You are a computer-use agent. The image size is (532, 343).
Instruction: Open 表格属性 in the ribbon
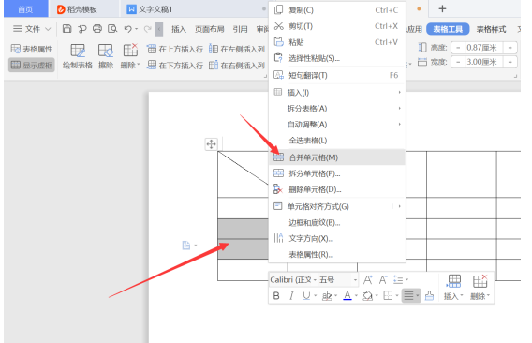click(x=32, y=49)
